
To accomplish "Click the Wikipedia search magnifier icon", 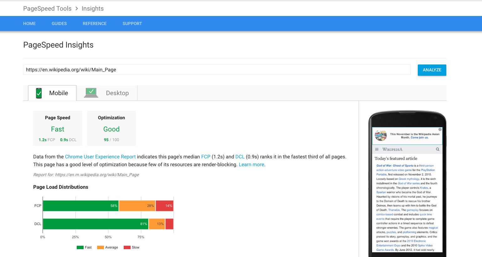I will coord(438,149).
